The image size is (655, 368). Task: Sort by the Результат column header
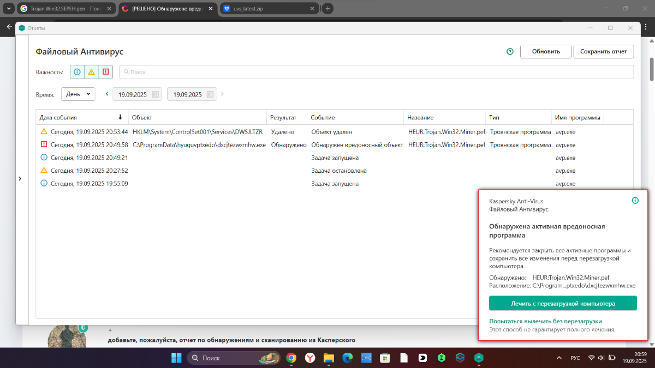point(287,117)
